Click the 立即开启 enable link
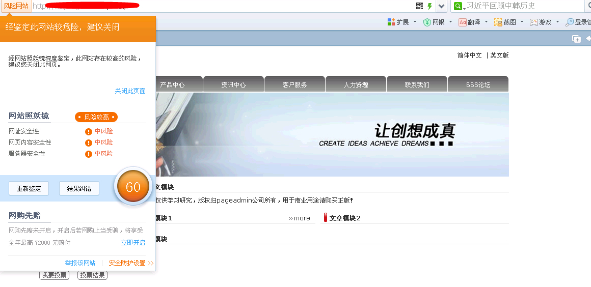The width and height of the screenshot is (591, 287). pyautogui.click(x=133, y=243)
